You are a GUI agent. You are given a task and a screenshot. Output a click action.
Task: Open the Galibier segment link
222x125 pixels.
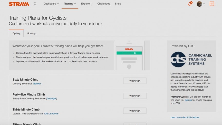37,84
